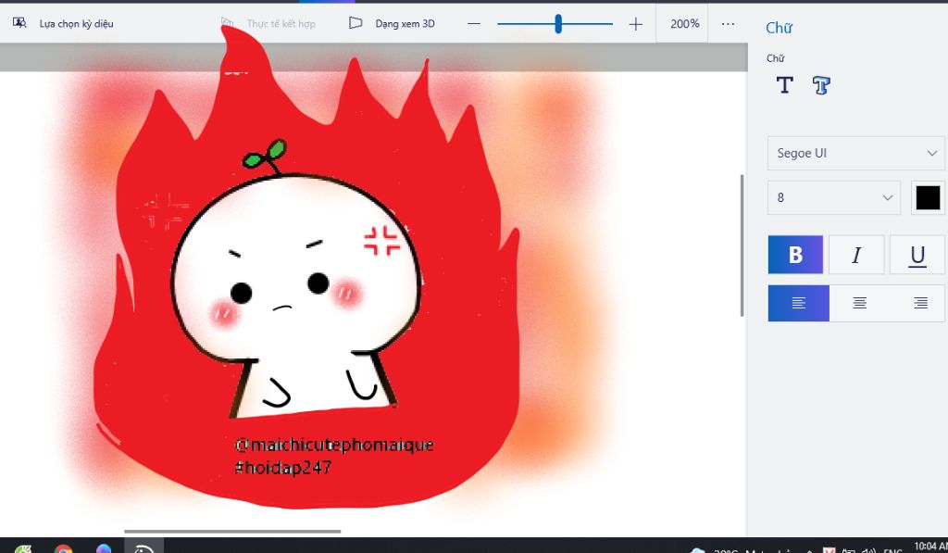Viewport: 948px width, 553px height.
Task: Zoom in with the plus icon
Action: (x=635, y=24)
